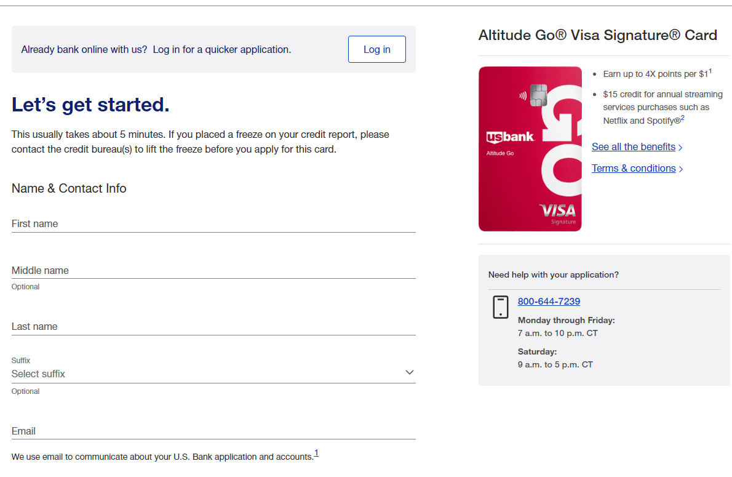Click footnote 1 after the email disclosure text
This screenshot has height=477, width=732.
(x=316, y=452)
